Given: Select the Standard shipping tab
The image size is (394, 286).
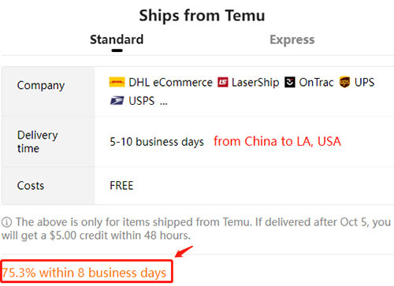Looking at the screenshot, I should click(117, 39).
